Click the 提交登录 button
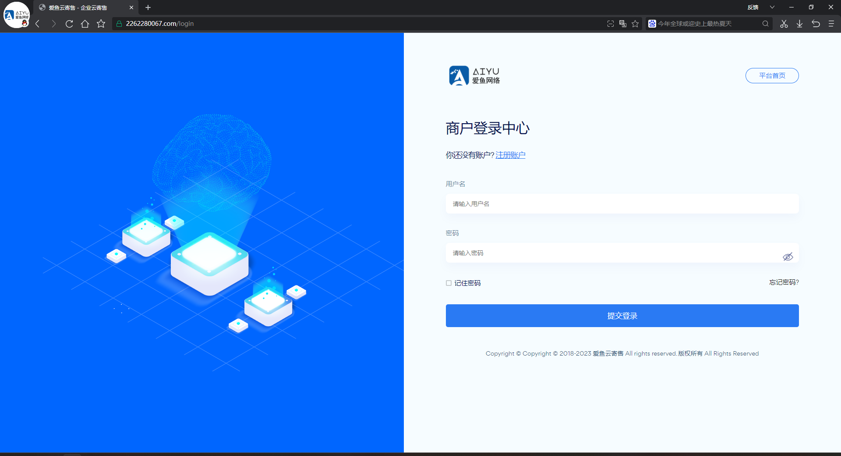The width and height of the screenshot is (841, 456). click(x=622, y=316)
